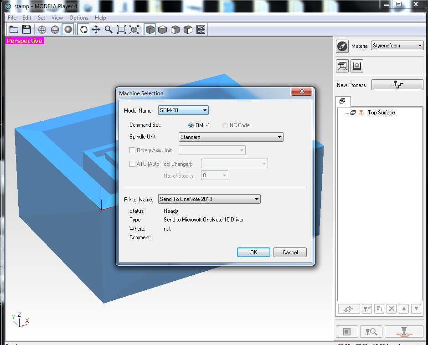Image resolution: width=428 pixels, height=345 pixels.
Task: Save project with the floppy disk icon
Action: coord(26,30)
